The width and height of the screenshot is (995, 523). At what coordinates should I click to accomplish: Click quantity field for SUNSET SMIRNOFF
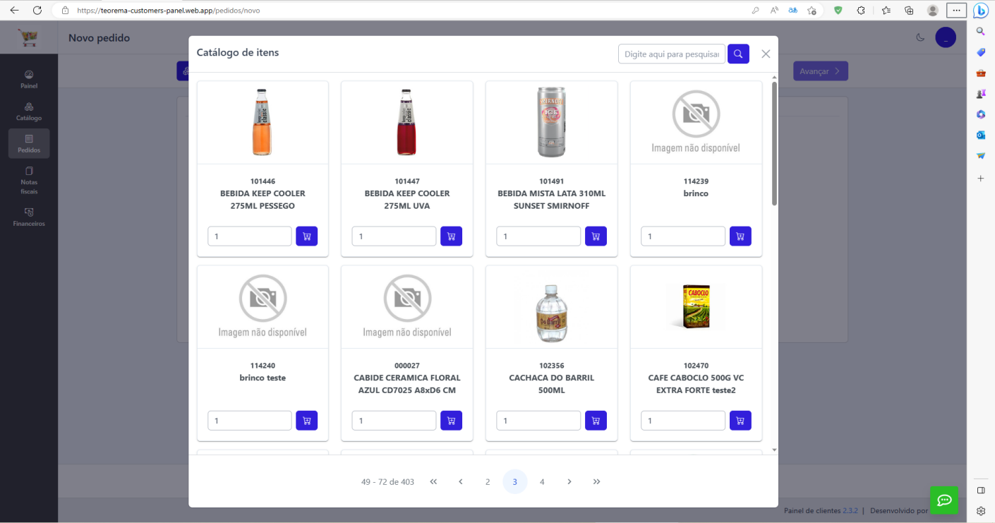click(x=538, y=236)
